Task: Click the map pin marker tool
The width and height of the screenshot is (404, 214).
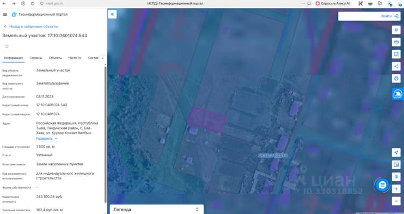Action: pos(396,177)
